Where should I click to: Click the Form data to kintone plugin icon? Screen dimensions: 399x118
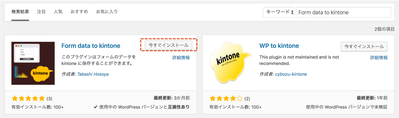[33, 63]
